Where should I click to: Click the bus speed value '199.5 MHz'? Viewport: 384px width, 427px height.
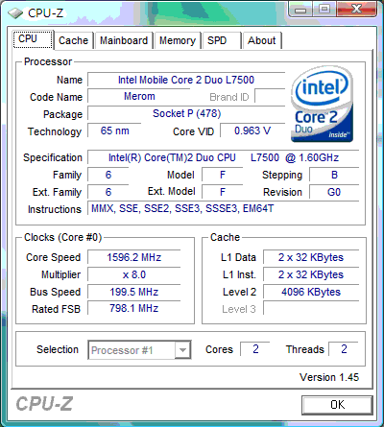[x=134, y=292]
